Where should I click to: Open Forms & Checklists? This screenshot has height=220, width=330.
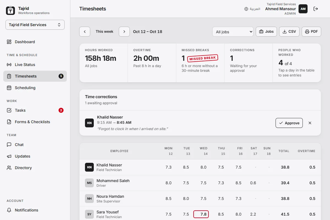tap(35, 122)
